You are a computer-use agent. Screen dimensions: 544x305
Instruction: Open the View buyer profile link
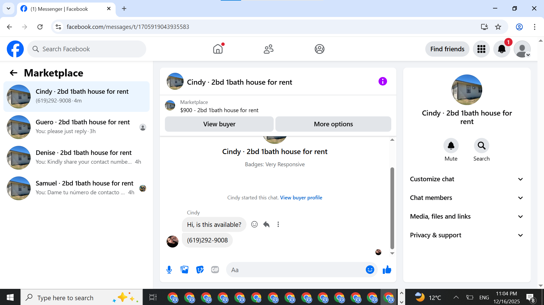coord(301,198)
